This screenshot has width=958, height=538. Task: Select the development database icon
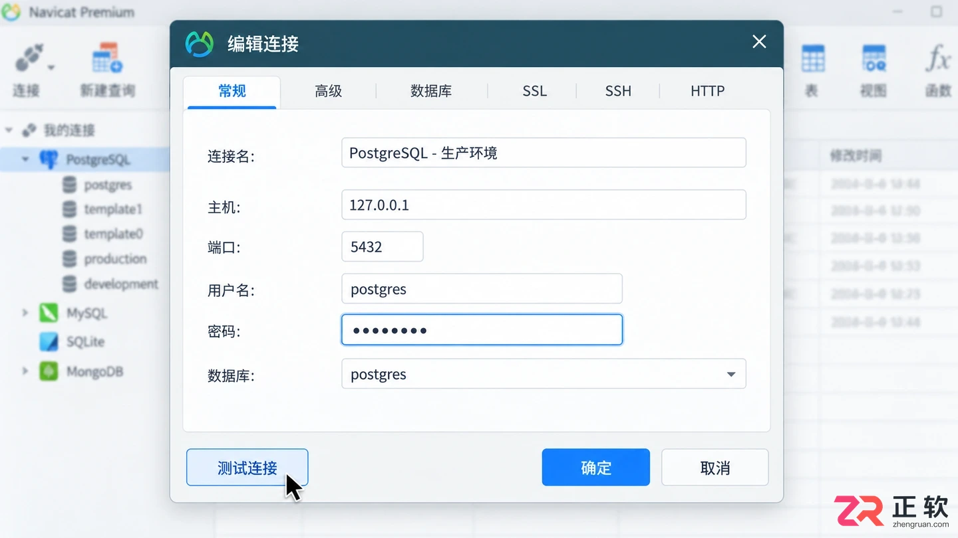tap(69, 284)
